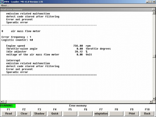Click the blank F5 button

[70, 114]
